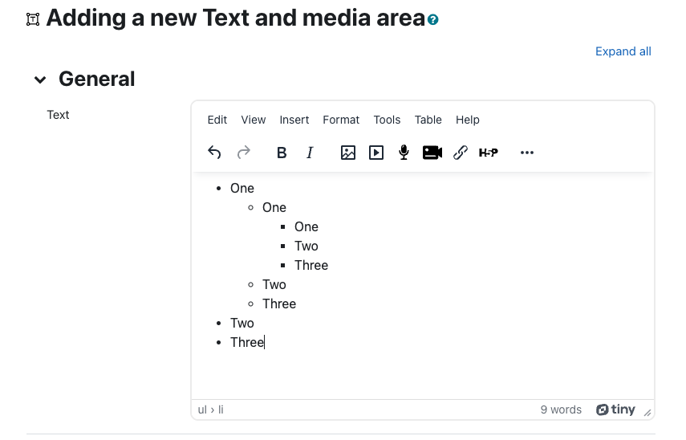Screen dimensions: 686x440
Task: Click the General section heading
Action: pyautogui.click(x=97, y=79)
